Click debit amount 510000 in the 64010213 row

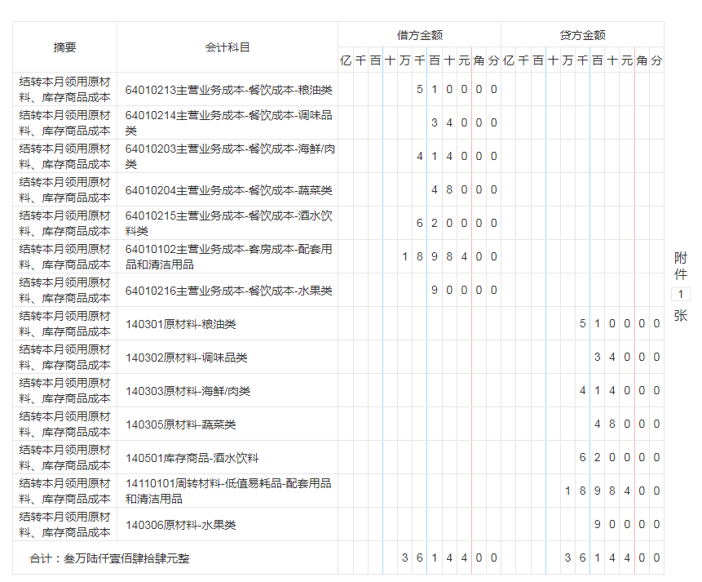(x=457, y=89)
